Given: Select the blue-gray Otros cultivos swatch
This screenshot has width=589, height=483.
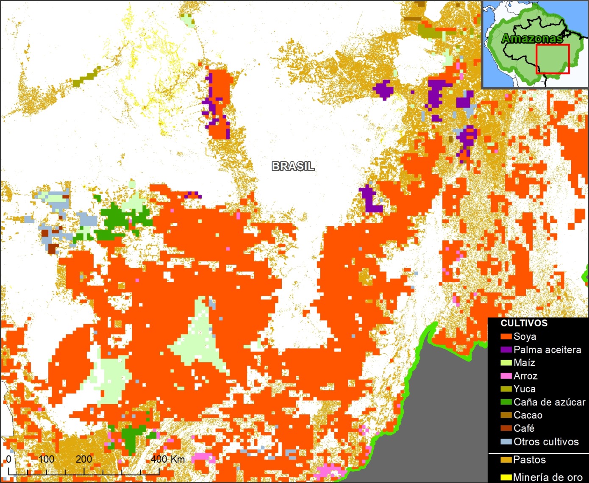Looking at the screenshot, I should [x=506, y=442].
